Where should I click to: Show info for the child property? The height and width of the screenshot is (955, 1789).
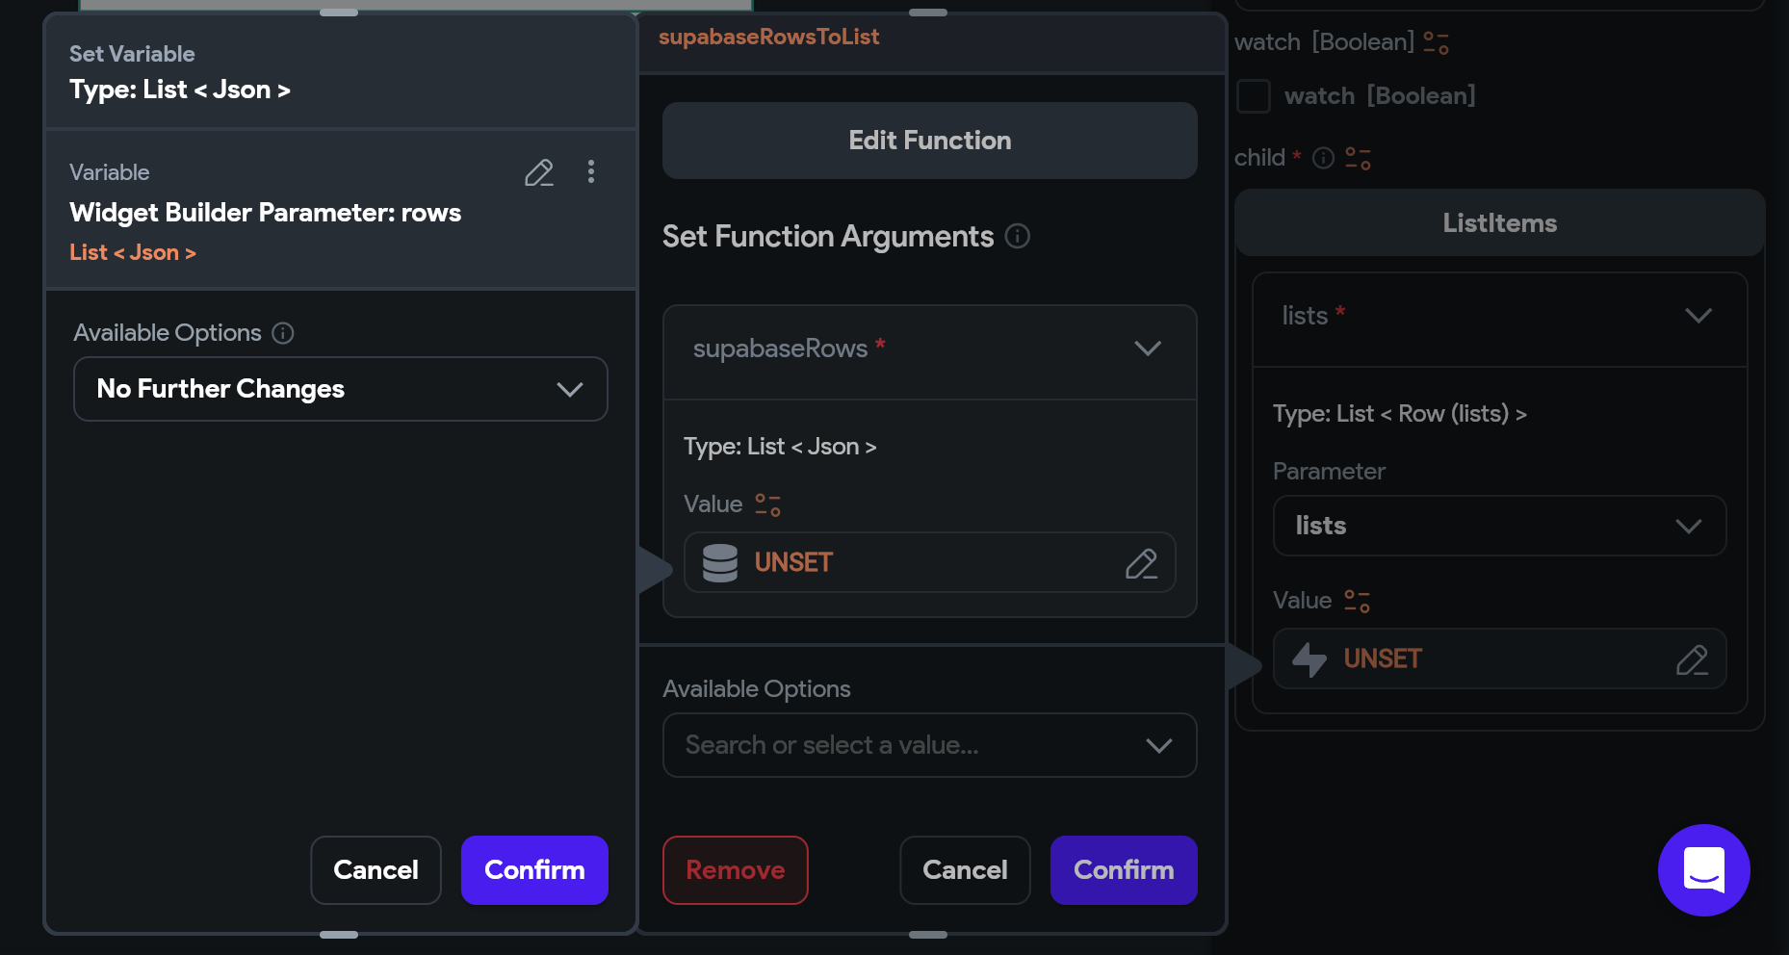click(1324, 158)
